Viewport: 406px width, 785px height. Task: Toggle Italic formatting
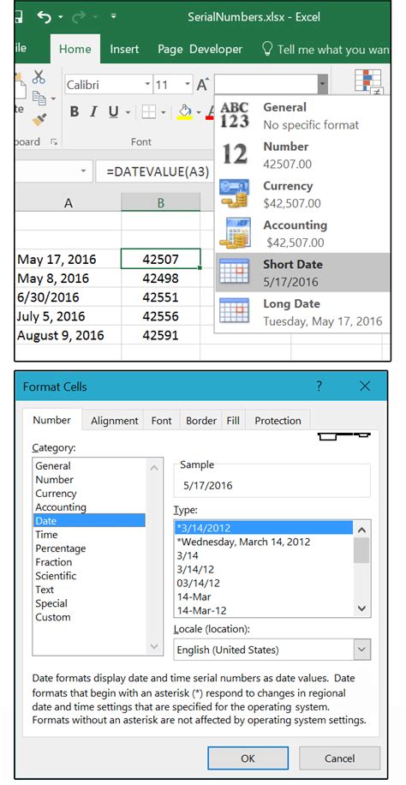(93, 111)
